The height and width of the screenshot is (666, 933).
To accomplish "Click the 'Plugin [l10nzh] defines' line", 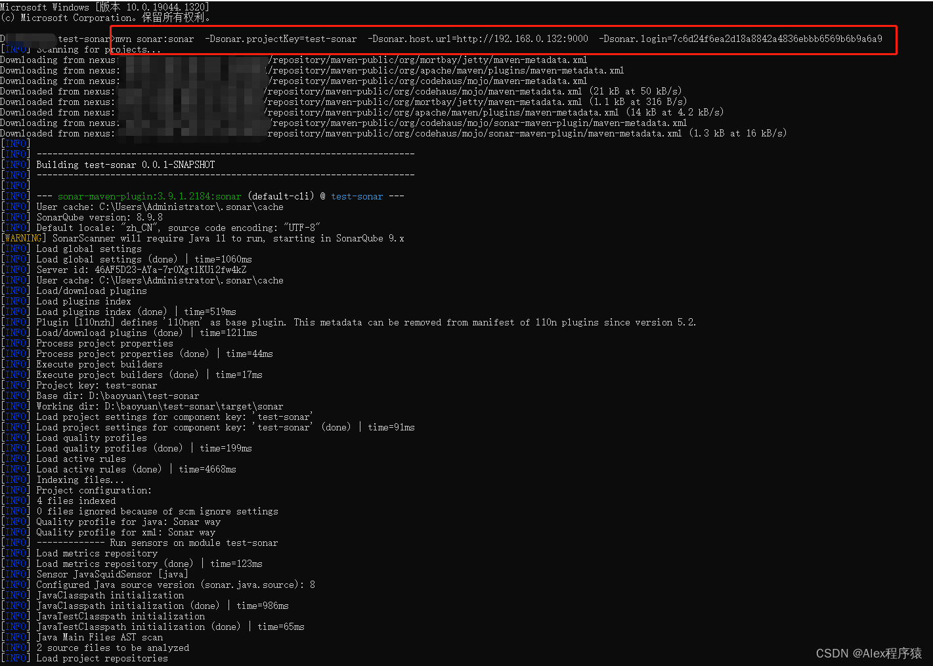I will (x=349, y=322).
